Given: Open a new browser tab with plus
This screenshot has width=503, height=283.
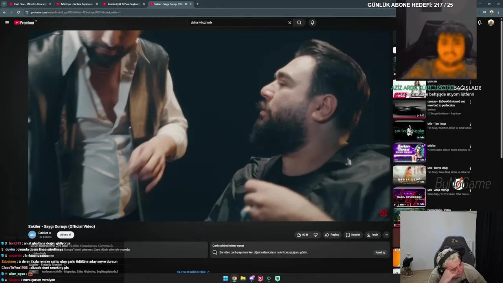Looking at the screenshot, I should (x=198, y=4).
